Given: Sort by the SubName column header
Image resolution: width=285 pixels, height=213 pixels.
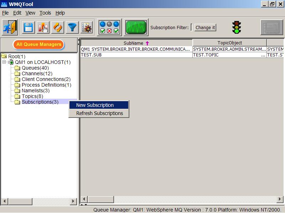Looking at the screenshot, I should click(136, 43).
